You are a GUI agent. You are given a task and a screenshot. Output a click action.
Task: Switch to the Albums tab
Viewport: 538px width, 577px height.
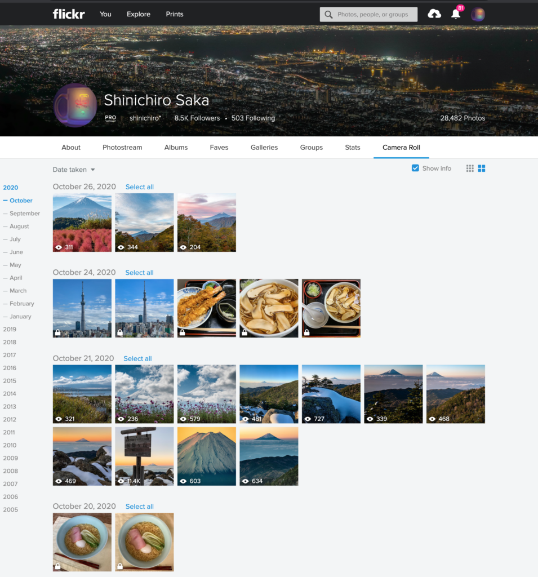coord(176,148)
